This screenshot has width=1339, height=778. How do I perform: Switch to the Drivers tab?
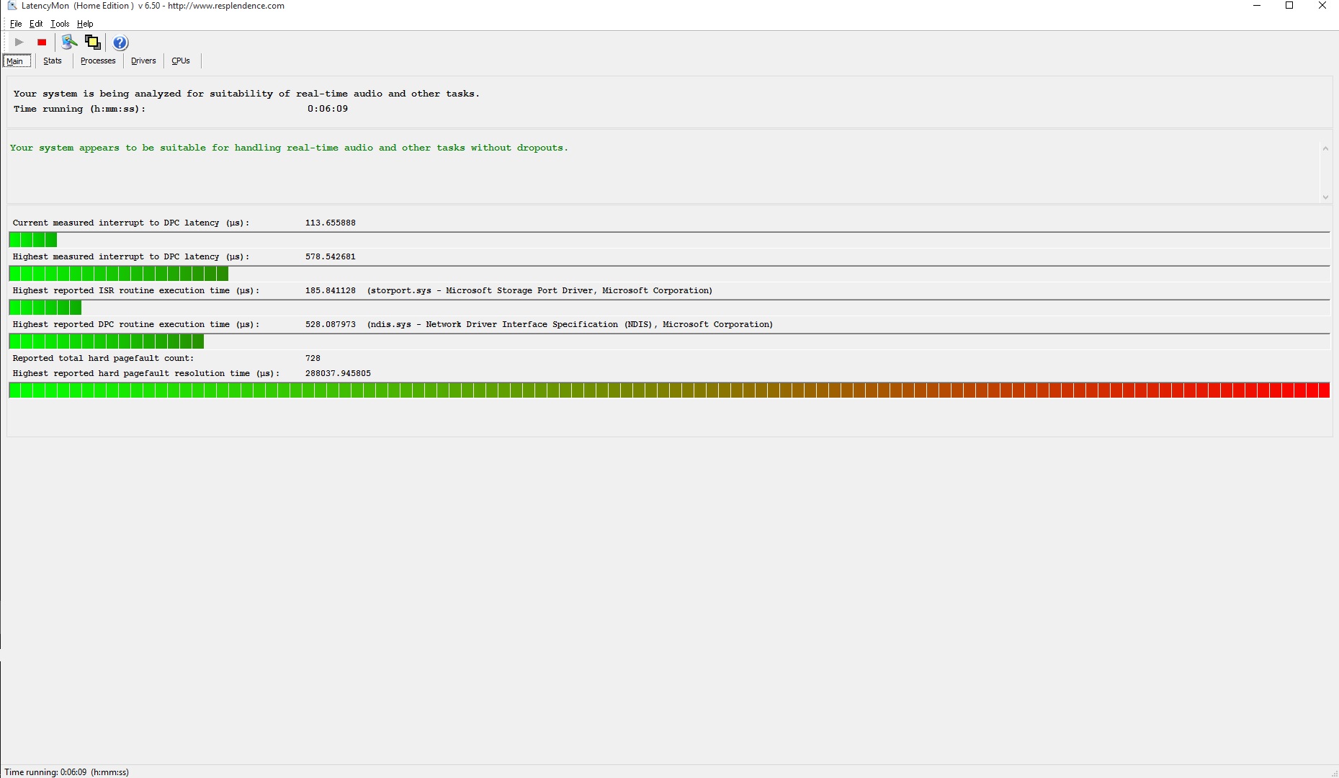coord(143,61)
